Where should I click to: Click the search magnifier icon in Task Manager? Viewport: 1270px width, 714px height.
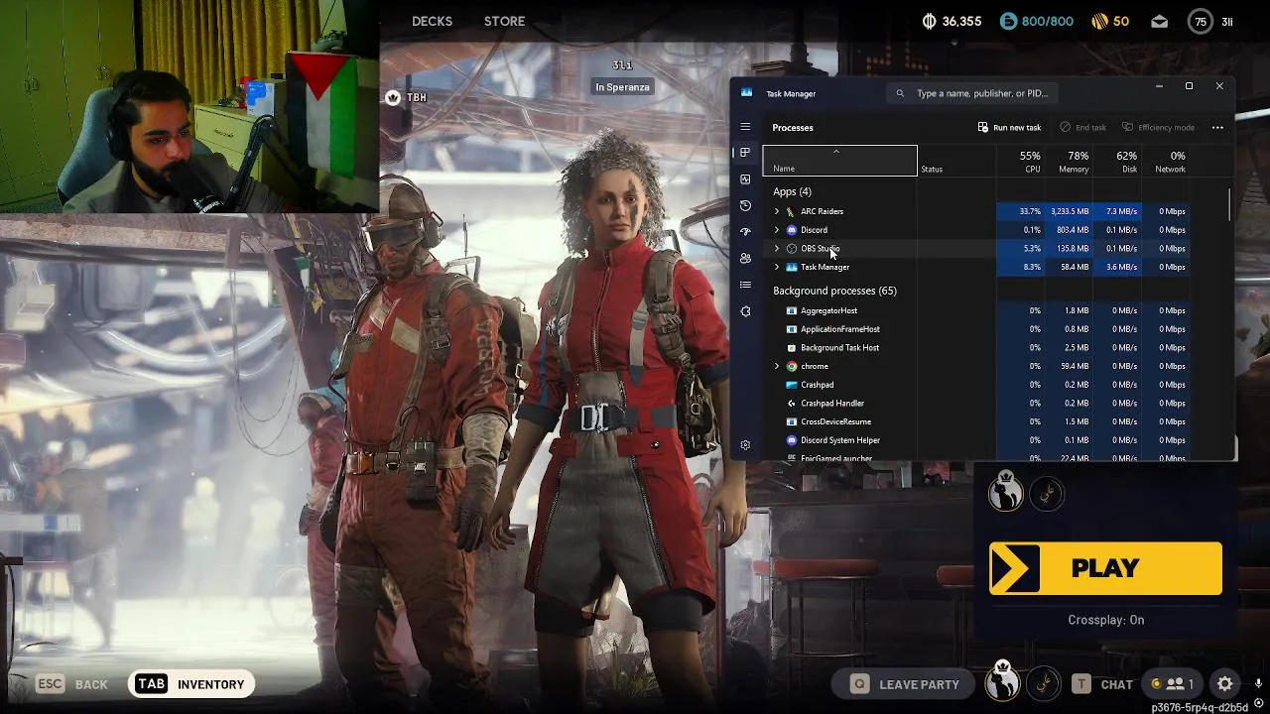900,93
